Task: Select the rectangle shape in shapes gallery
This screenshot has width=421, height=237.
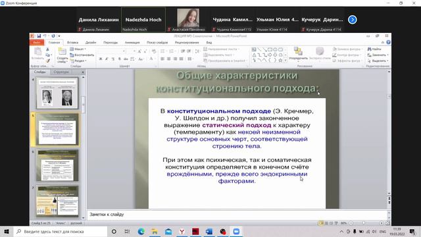Action: pyautogui.click(x=270, y=49)
